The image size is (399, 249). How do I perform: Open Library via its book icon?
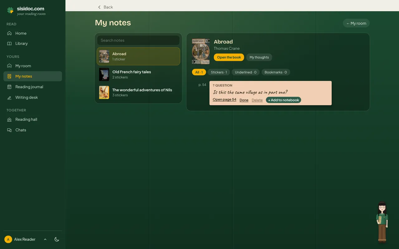tap(9, 44)
